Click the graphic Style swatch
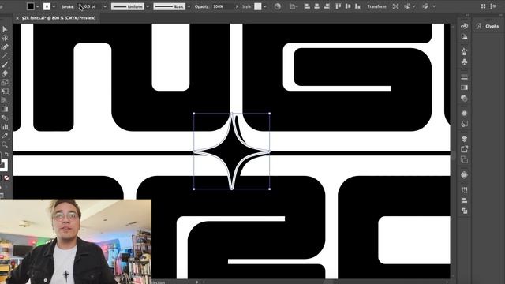 point(258,6)
